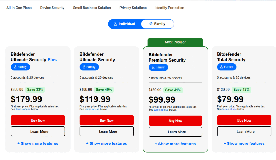Screen dimensions: 276x160
Task: Switch to Individual plans toggle
Action: [125, 24]
